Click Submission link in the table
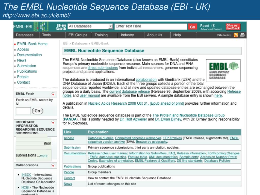This screenshot has height=195, width=260. tap(72, 148)
